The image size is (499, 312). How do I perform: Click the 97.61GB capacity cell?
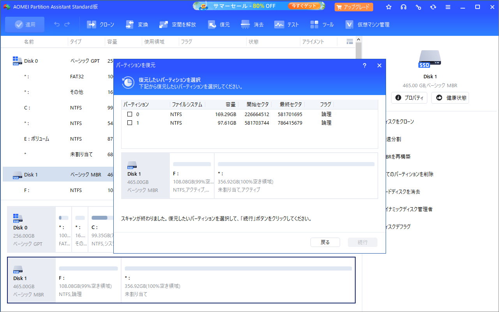227,123
